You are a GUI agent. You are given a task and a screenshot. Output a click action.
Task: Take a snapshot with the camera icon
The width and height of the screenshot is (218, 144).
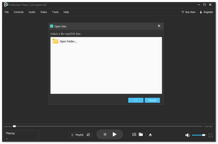(x=134, y=134)
